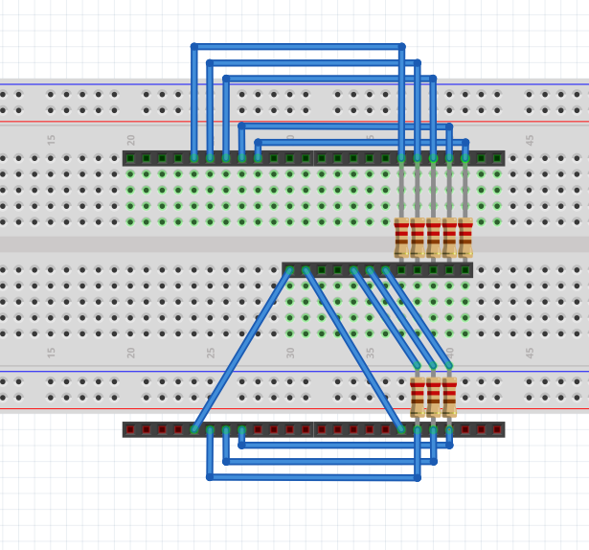
Task: Select the long diagonal wire sloping down-left
Action: (241, 350)
